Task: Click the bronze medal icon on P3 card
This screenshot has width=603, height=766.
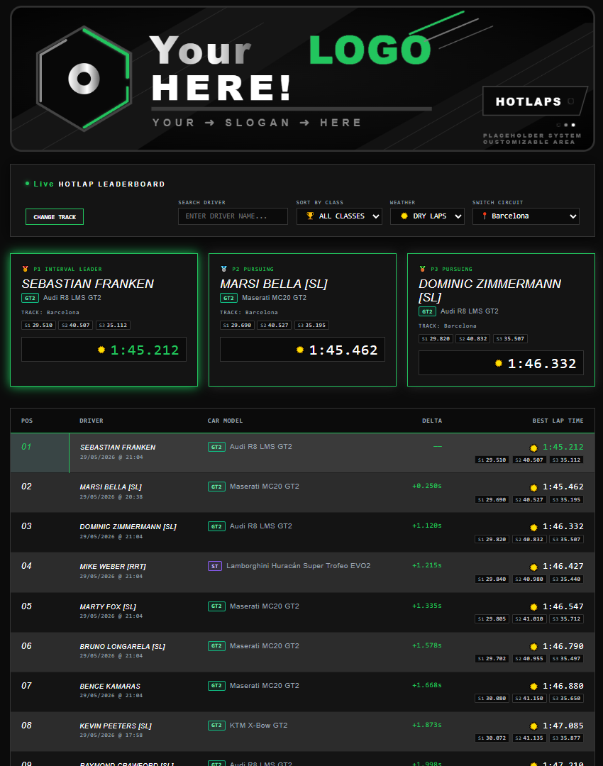Action: 423,269
